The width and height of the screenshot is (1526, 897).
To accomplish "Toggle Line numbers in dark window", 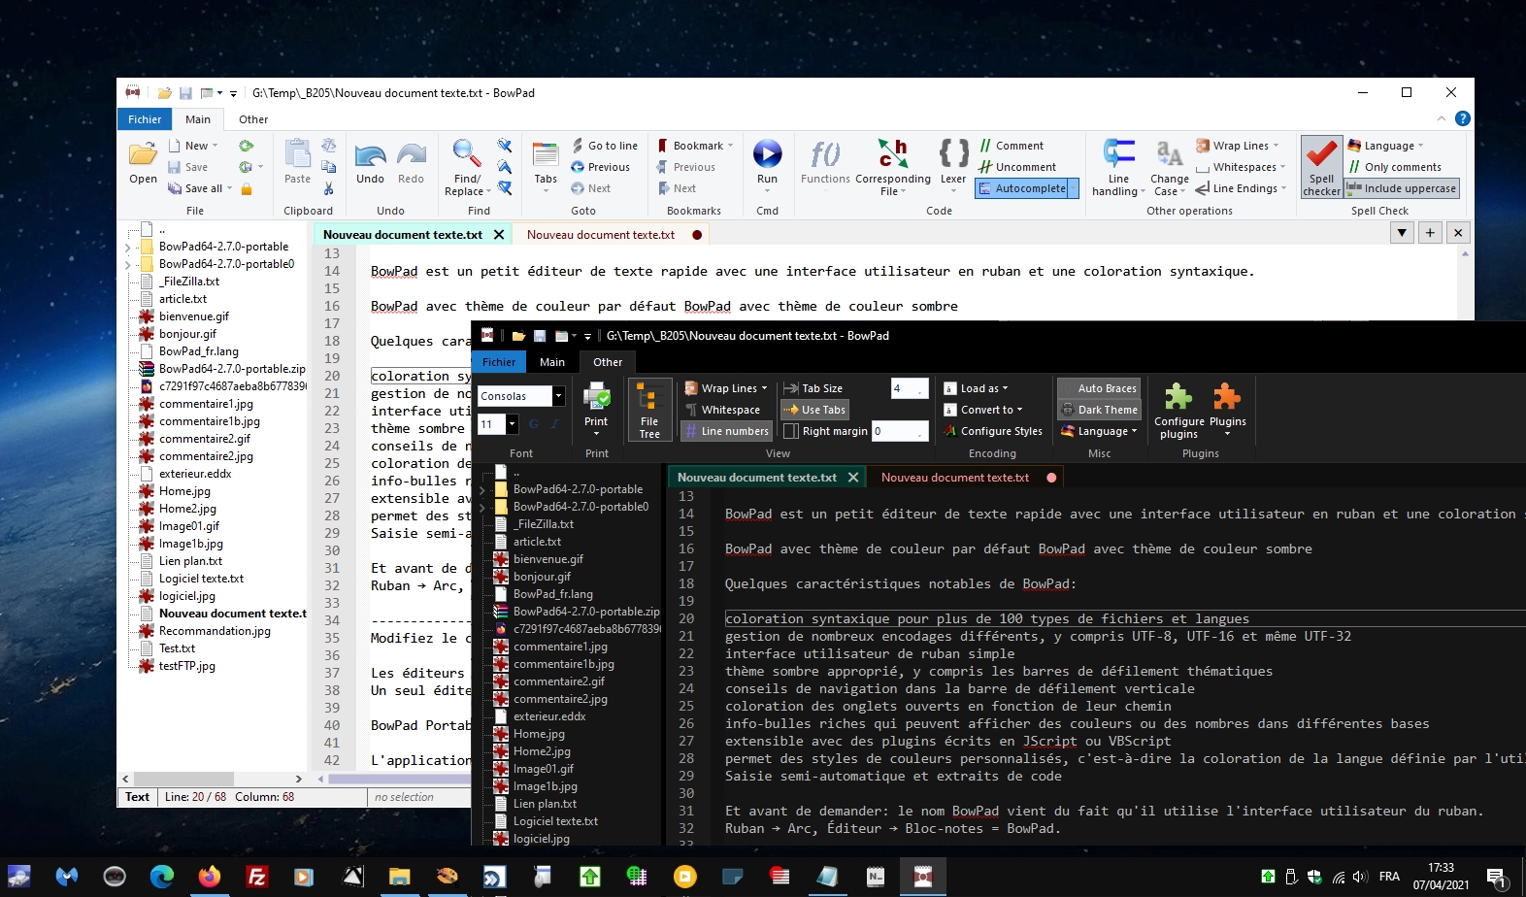I will click(x=726, y=431).
